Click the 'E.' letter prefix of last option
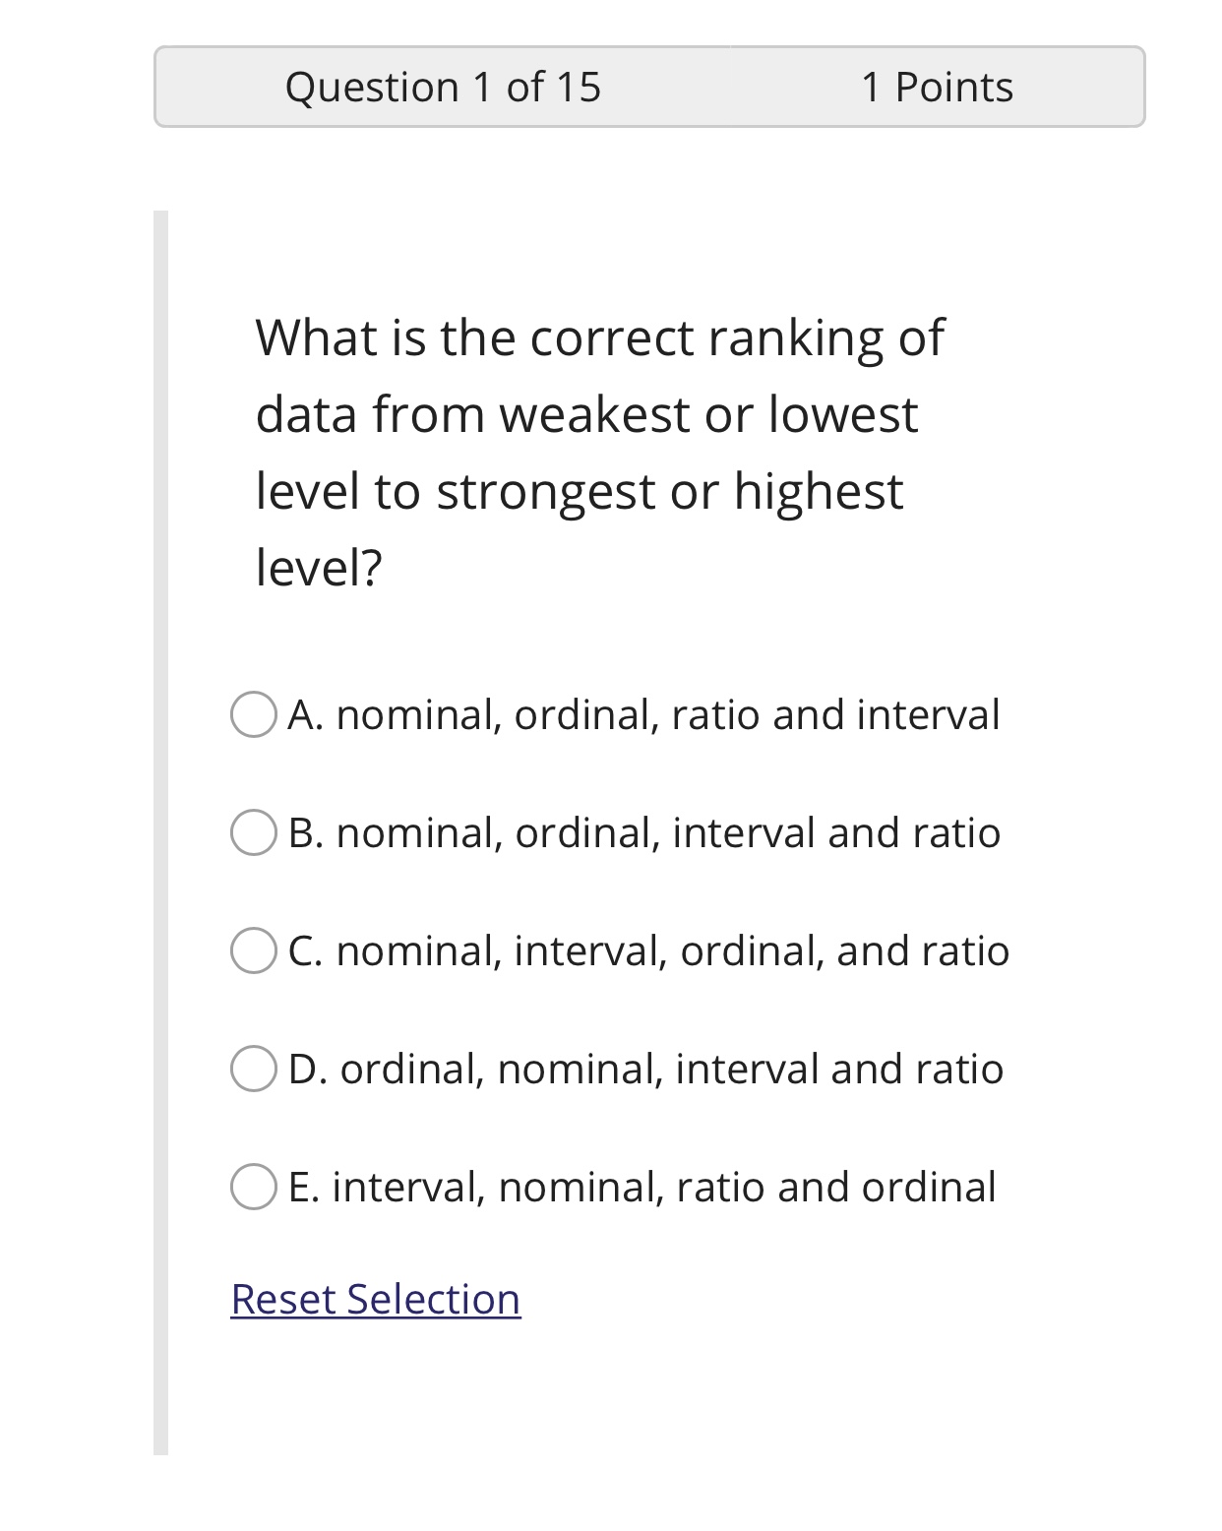 click(303, 1187)
